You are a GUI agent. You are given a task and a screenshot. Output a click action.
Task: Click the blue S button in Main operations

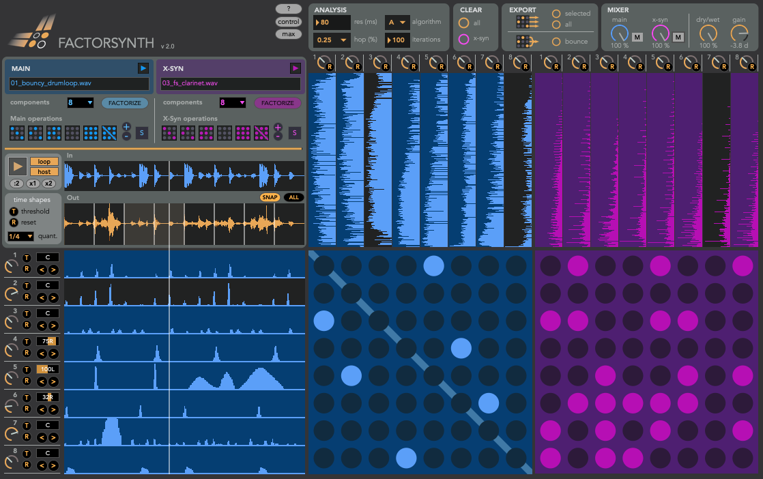(x=141, y=133)
